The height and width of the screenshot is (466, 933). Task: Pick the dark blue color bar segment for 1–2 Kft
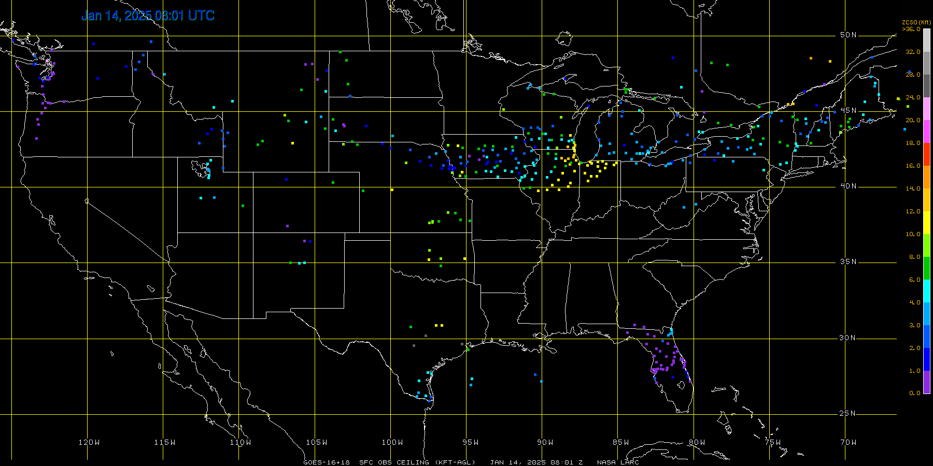(x=927, y=359)
